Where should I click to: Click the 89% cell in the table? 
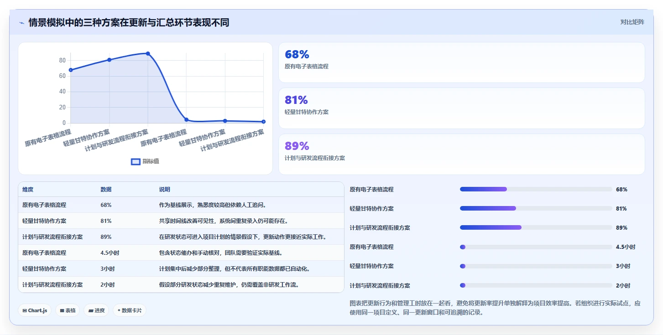pos(106,237)
